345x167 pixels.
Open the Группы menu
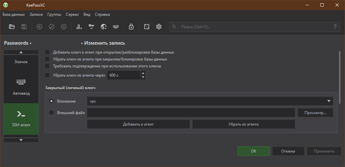coord(54,14)
